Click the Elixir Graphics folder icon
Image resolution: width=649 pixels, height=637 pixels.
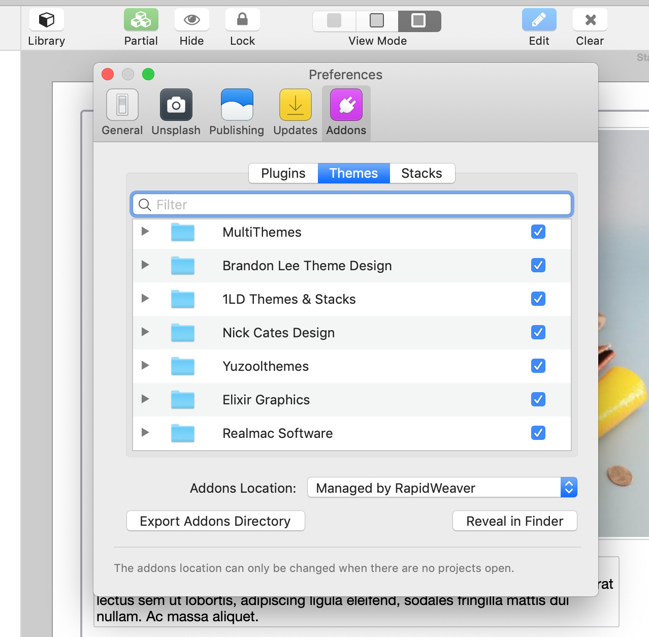pos(183,399)
